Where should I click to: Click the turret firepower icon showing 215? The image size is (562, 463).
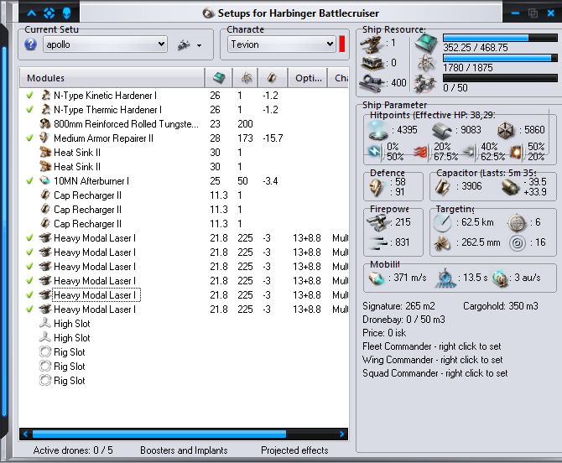(x=379, y=222)
